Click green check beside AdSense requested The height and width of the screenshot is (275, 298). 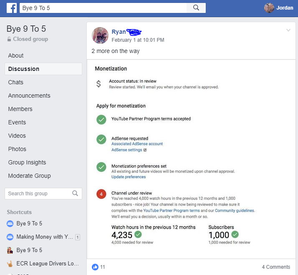point(101,139)
